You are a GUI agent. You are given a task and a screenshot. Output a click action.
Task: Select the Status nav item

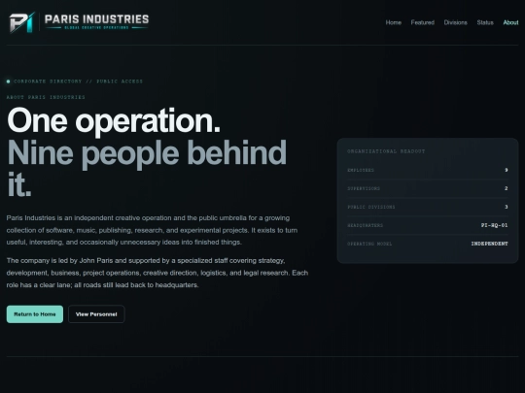pyautogui.click(x=485, y=22)
